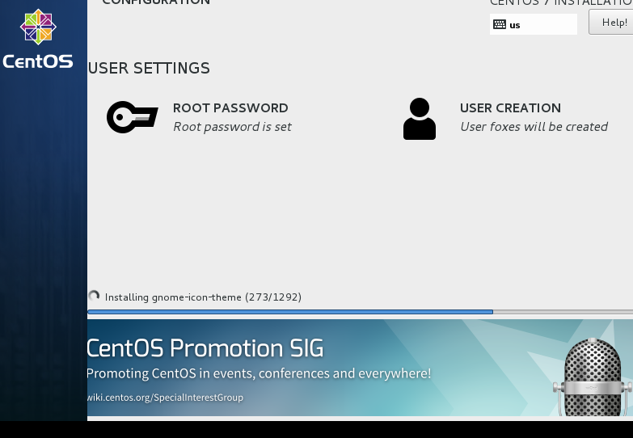Click the CentOS Promotion SIG banner title
This screenshot has height=438, width=633.
tap(205, 348)
